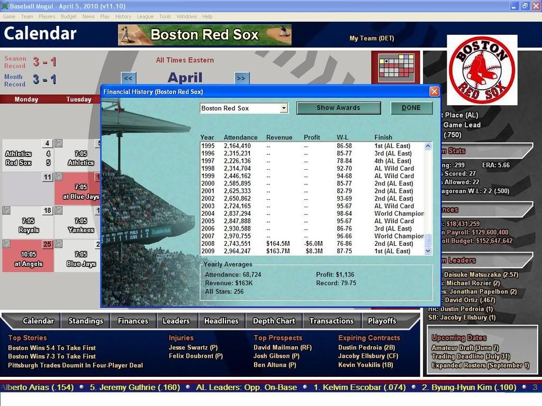The image size is (542, 406).
Task: Close the Financial History dialog
Action: pyautogui.click(x=434, y=91)
